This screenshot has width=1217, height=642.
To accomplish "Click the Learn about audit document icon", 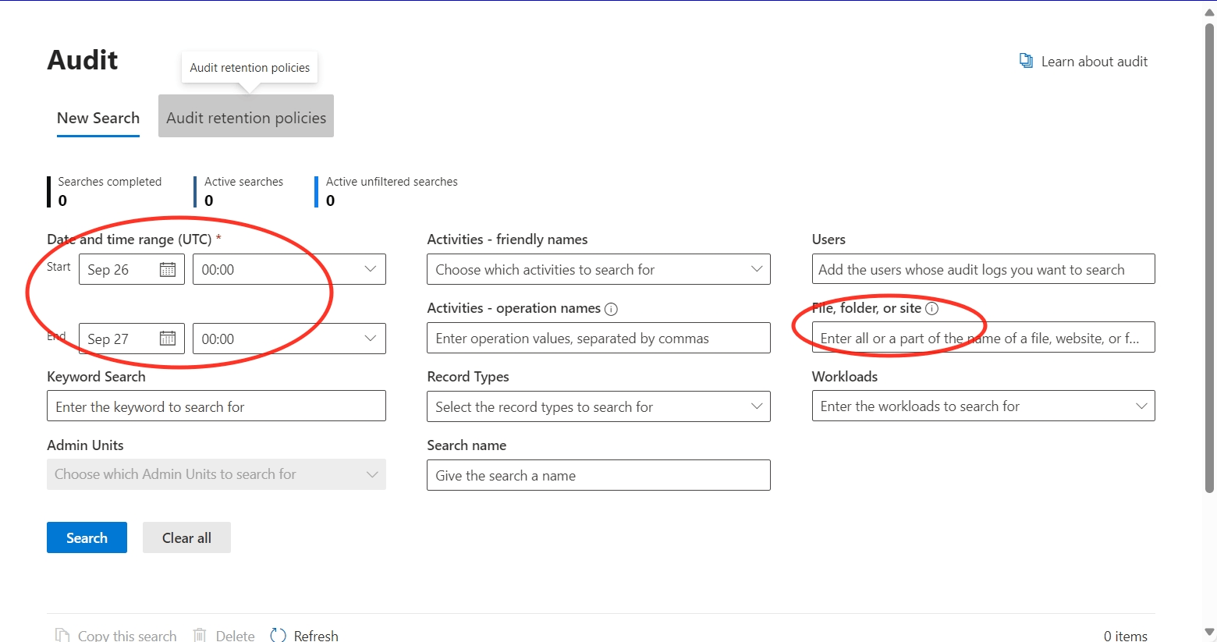I will pyautogui.click(x=1026, y=61).
